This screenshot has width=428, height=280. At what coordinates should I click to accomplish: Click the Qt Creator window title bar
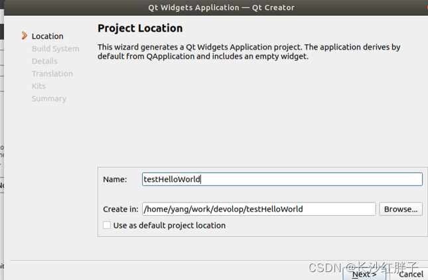point(216,8)
